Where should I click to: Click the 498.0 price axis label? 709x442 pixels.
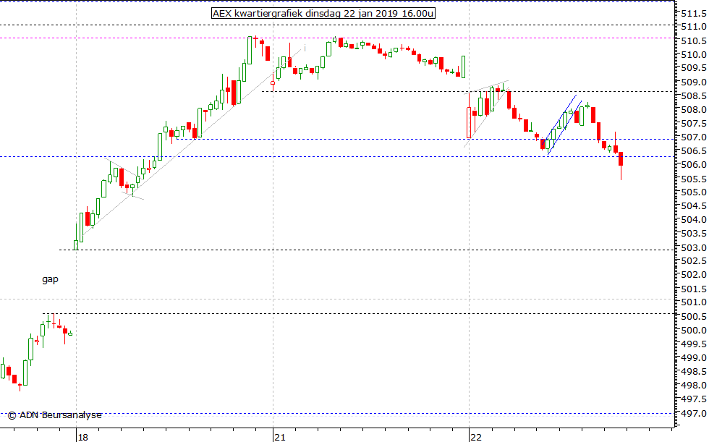click(694, 386)
